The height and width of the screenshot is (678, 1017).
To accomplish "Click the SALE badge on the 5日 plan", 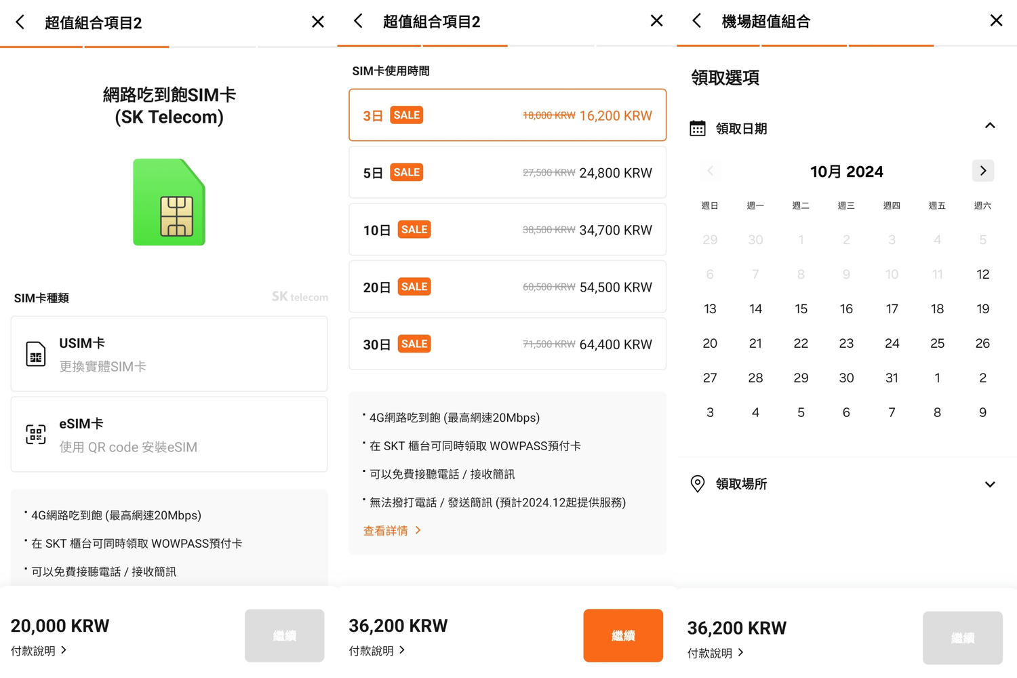I will 407,172.
